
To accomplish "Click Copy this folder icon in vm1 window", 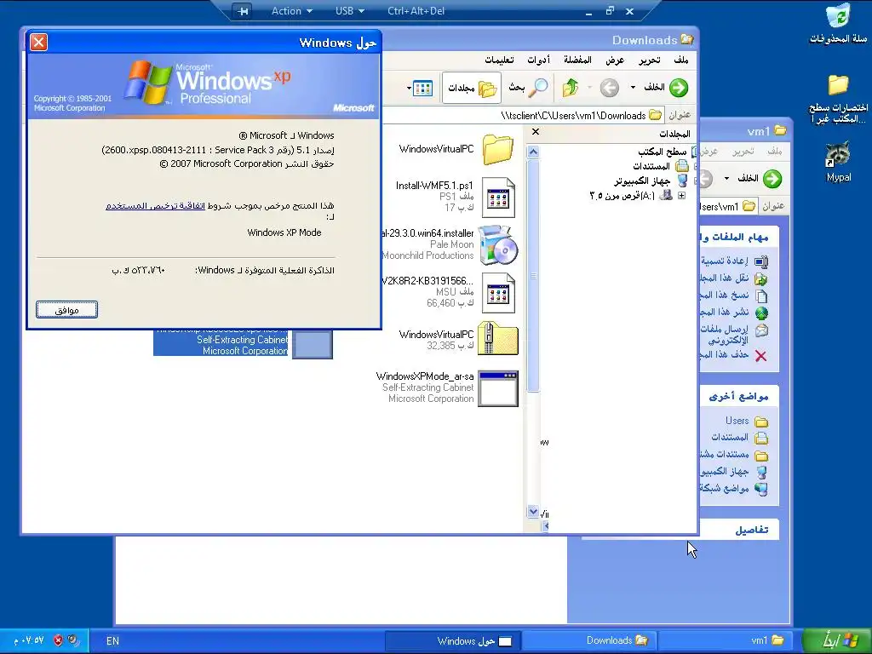I will (x=761, y=295).
